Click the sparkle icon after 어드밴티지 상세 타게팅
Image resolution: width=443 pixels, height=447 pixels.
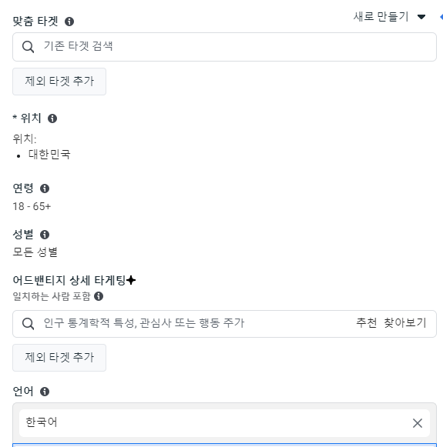[131, 280]
